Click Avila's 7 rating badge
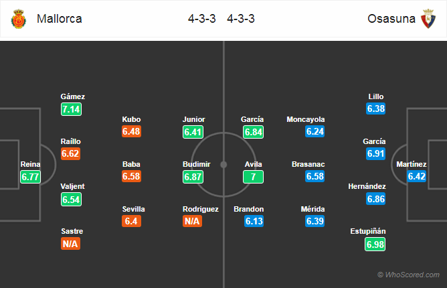The height and width of the screenshot is (288, 447). coord(253,177)
